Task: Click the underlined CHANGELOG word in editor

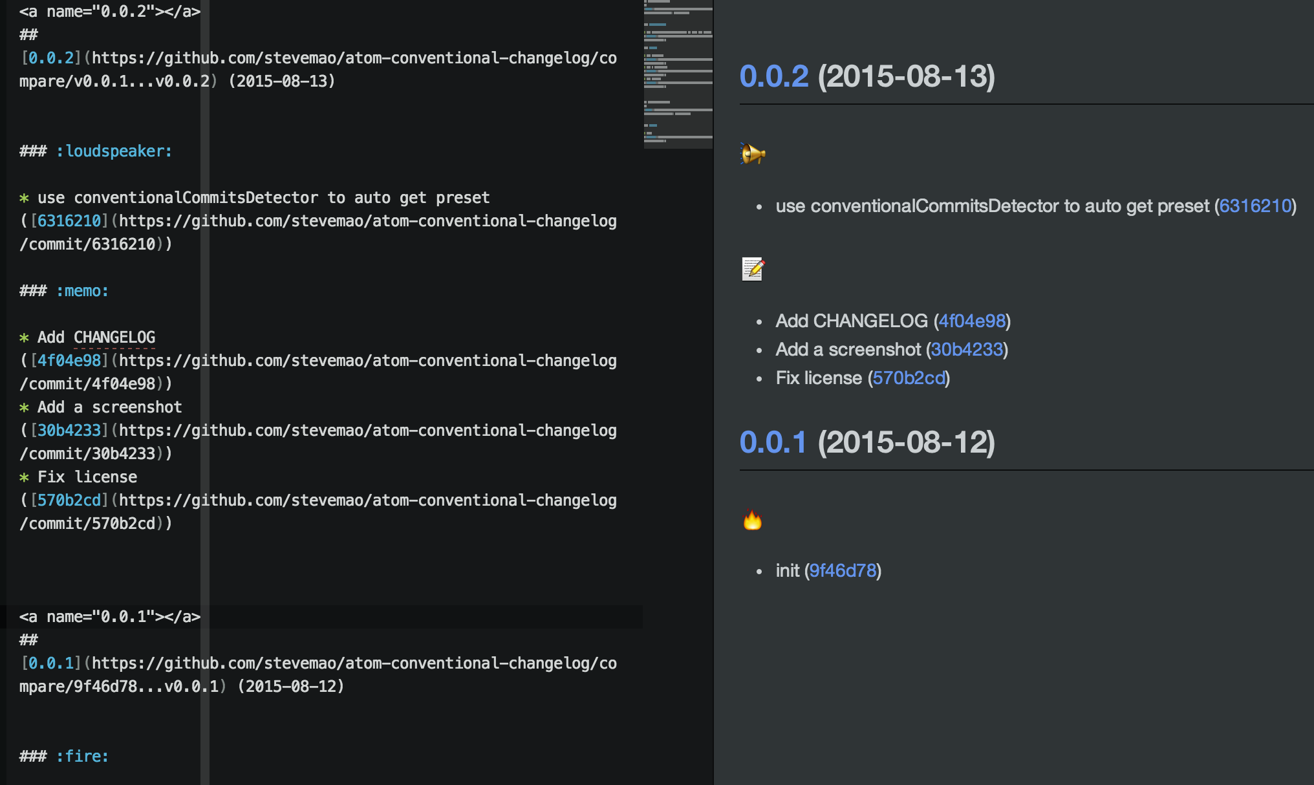Action: pyautogui.click(x=114, y=338)
